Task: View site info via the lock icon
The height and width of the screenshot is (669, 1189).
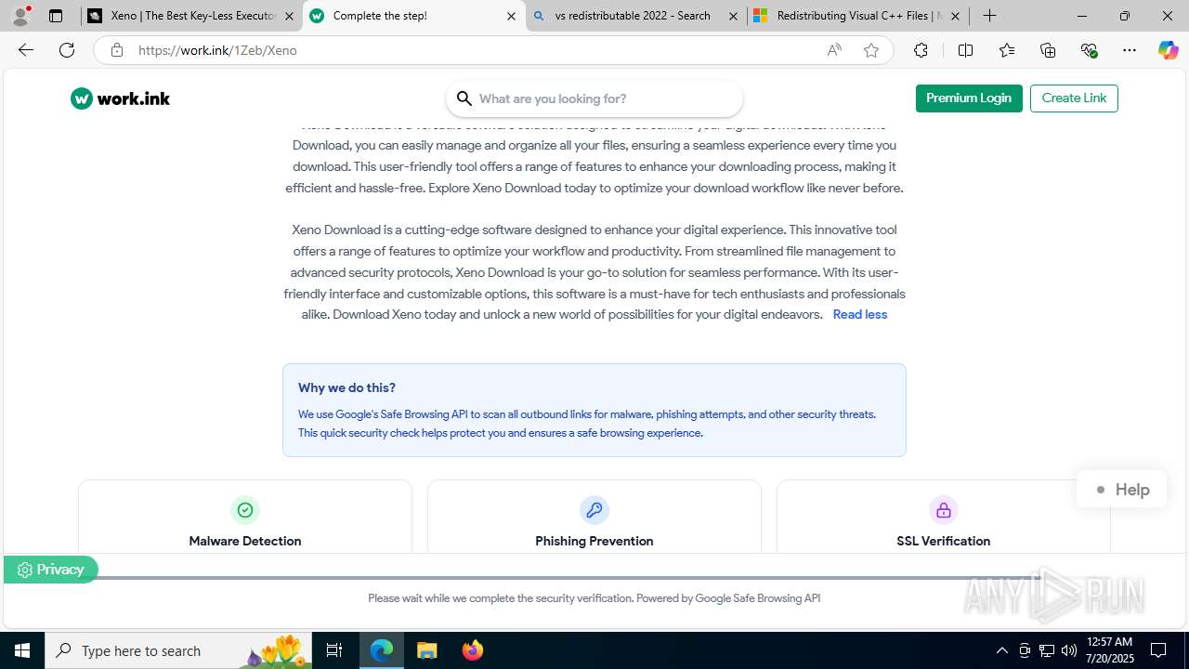Action: (x=117, y=50)
